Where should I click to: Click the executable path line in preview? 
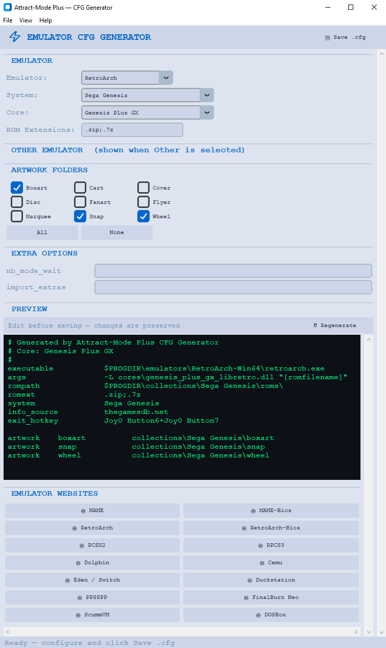click(166, 368)
